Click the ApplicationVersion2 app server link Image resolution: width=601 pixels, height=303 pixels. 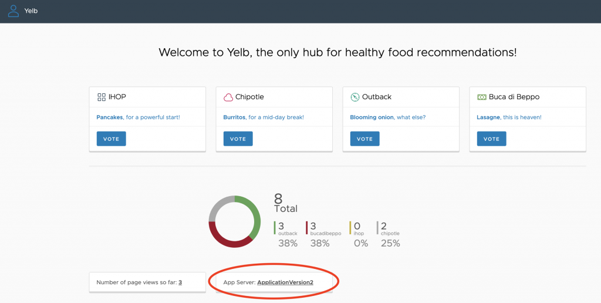pos(285,282)
